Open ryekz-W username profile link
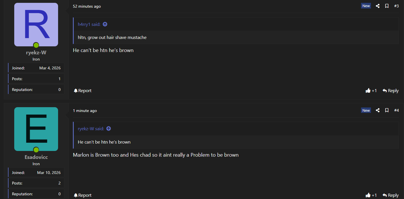 tap(36, 53)
